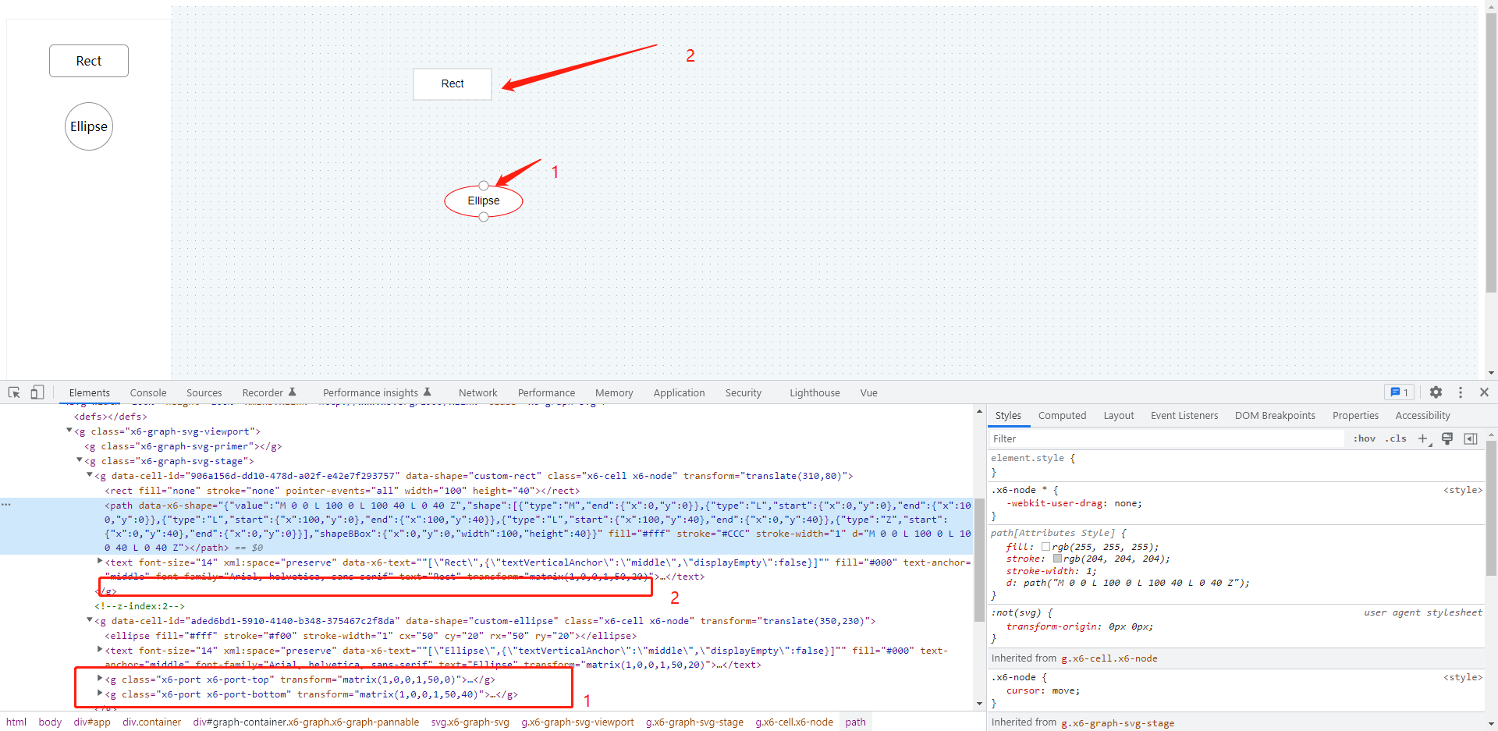Collapse the x6-graph-svg-stage node
The height and width of the screenshot is (731, 1498).
(80, 460)
